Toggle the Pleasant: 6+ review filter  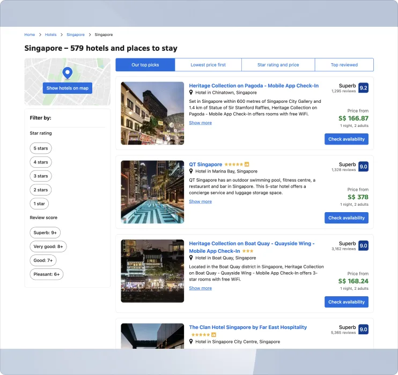click(47, 274)
